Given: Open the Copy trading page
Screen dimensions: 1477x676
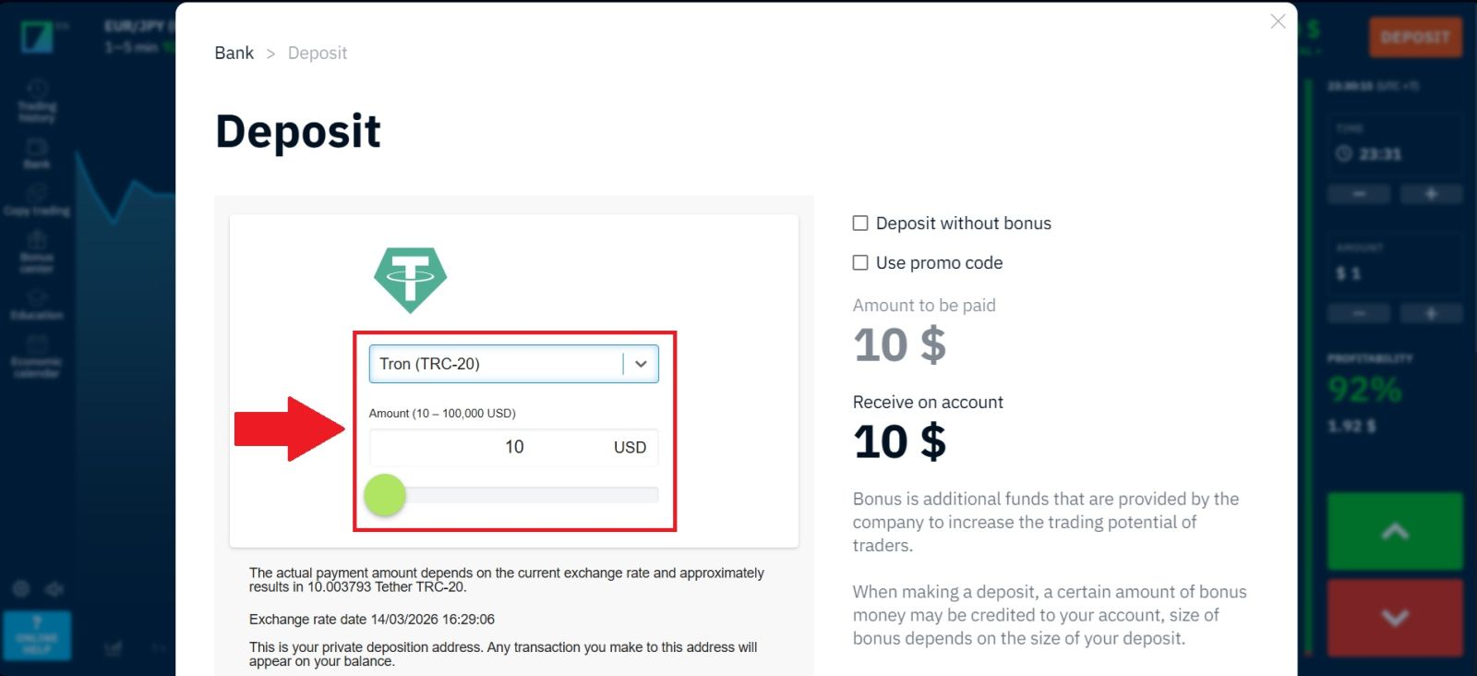Looking at the screenshot, I should 37,199.
